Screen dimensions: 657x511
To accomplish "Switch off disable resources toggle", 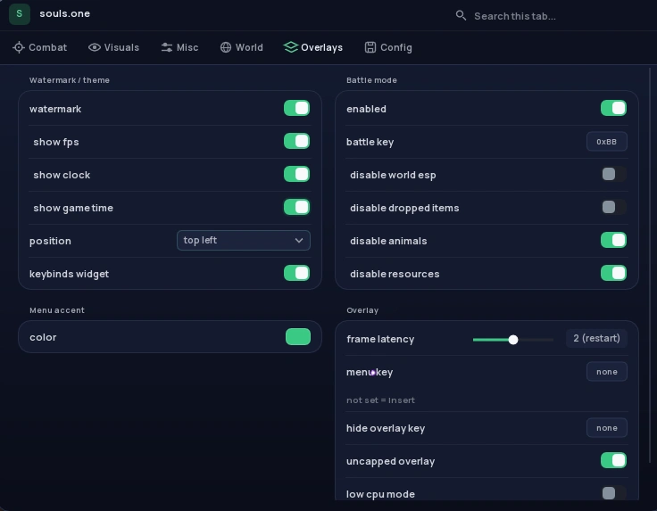I will (613, 273).
